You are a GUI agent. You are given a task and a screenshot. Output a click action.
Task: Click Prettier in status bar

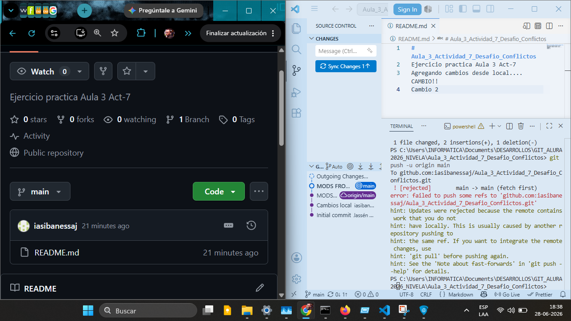coord(539,295)
